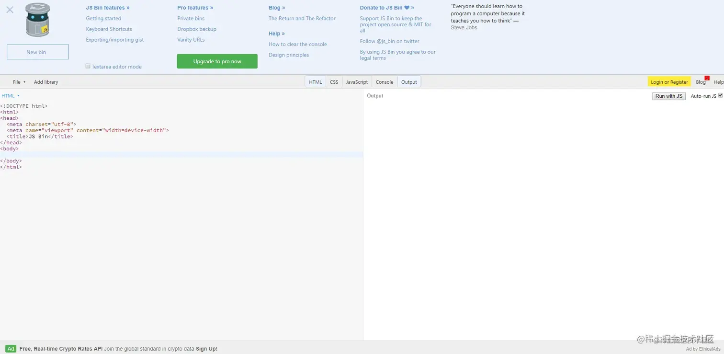This screenshot has height=354, width=724.
Task: Toggle the CSS panel tab
Action: pyautogui.click(x=334, y=82)
